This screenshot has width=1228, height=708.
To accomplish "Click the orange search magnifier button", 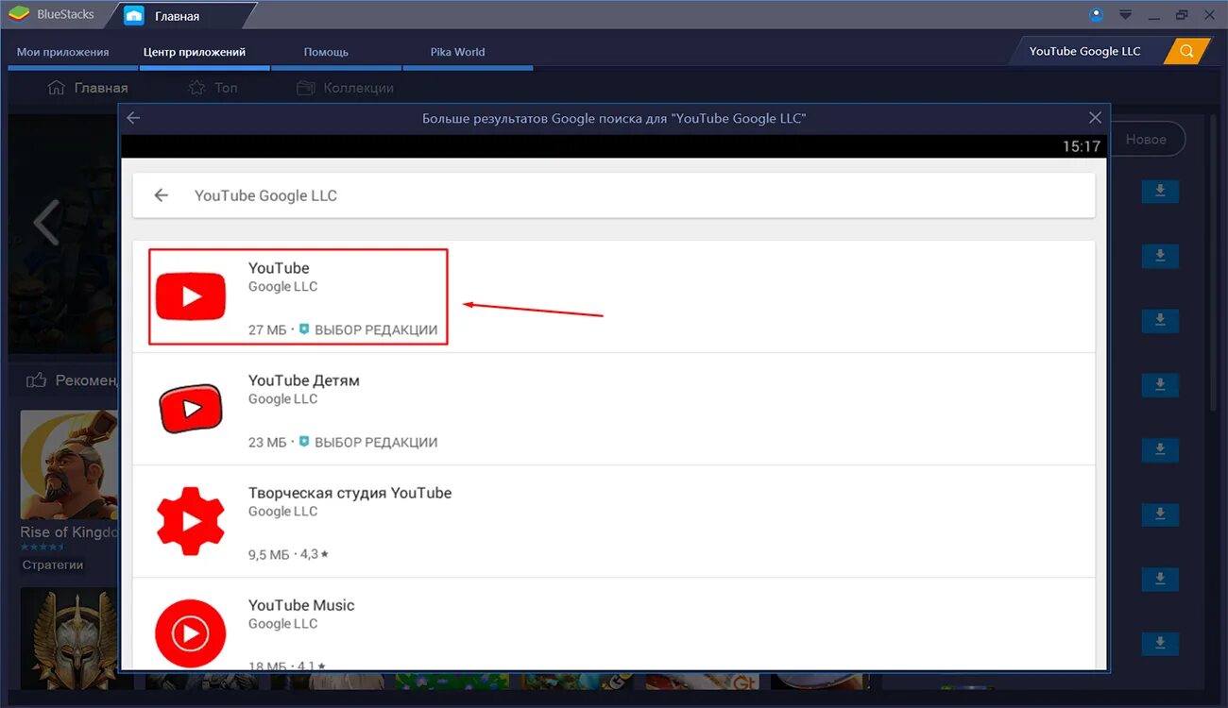I will 1187,51.
